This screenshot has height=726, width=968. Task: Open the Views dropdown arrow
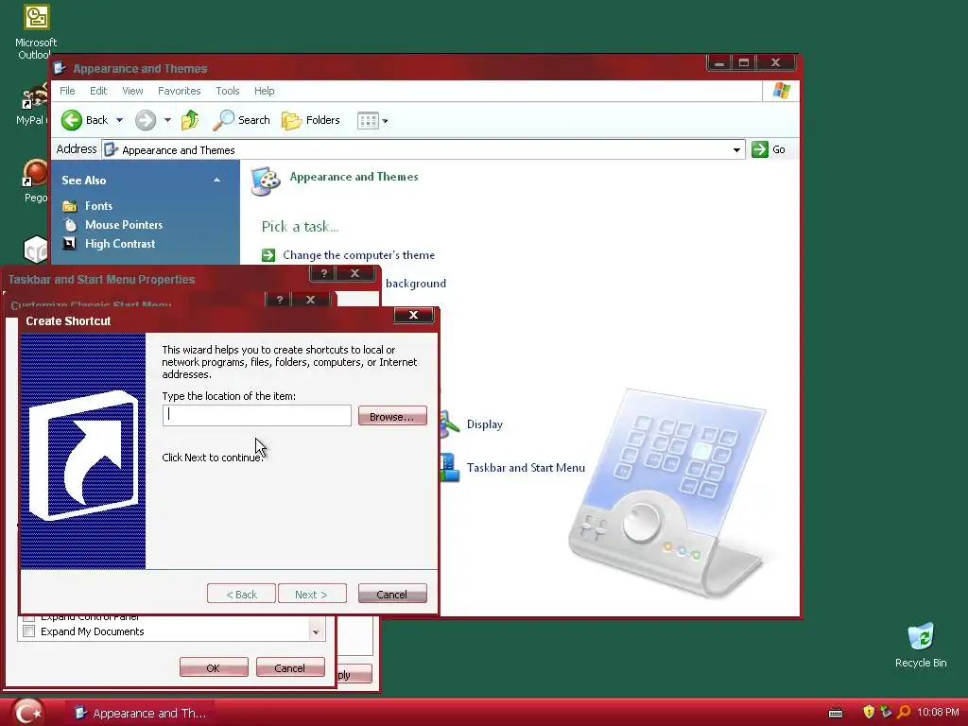(x=386, y=121)
